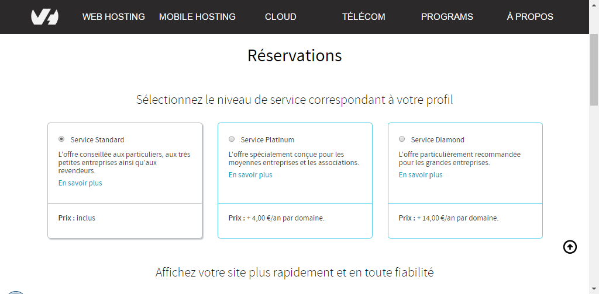
Task: Click En savoir plus under Service Diamond
Action: [x=421, y=175]
